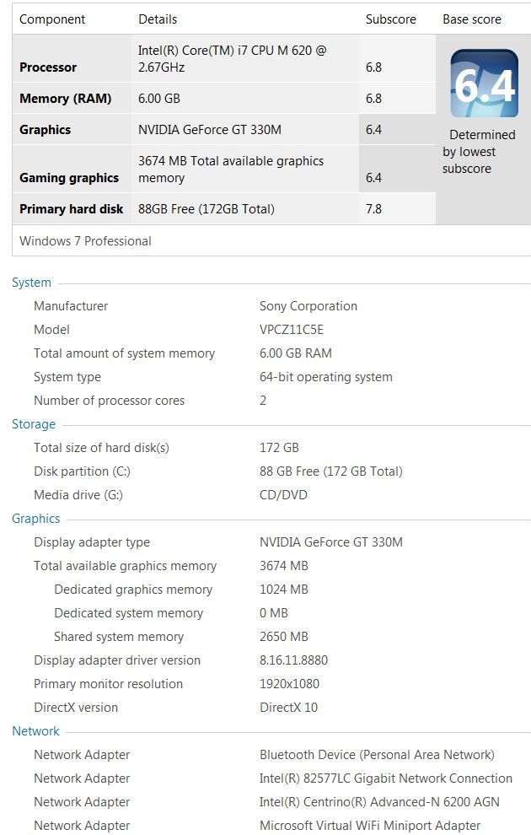Click the Network section heading

(35, 730)
